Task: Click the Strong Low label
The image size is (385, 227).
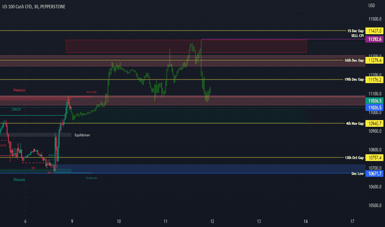Action: (91, 178)
